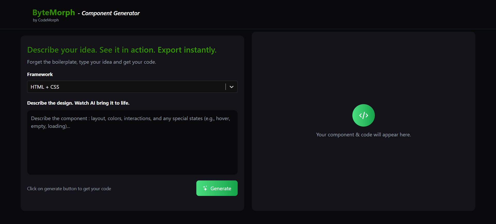
Task: Click the "by CodeMorph" credit text
Action: tap(46, 20)
